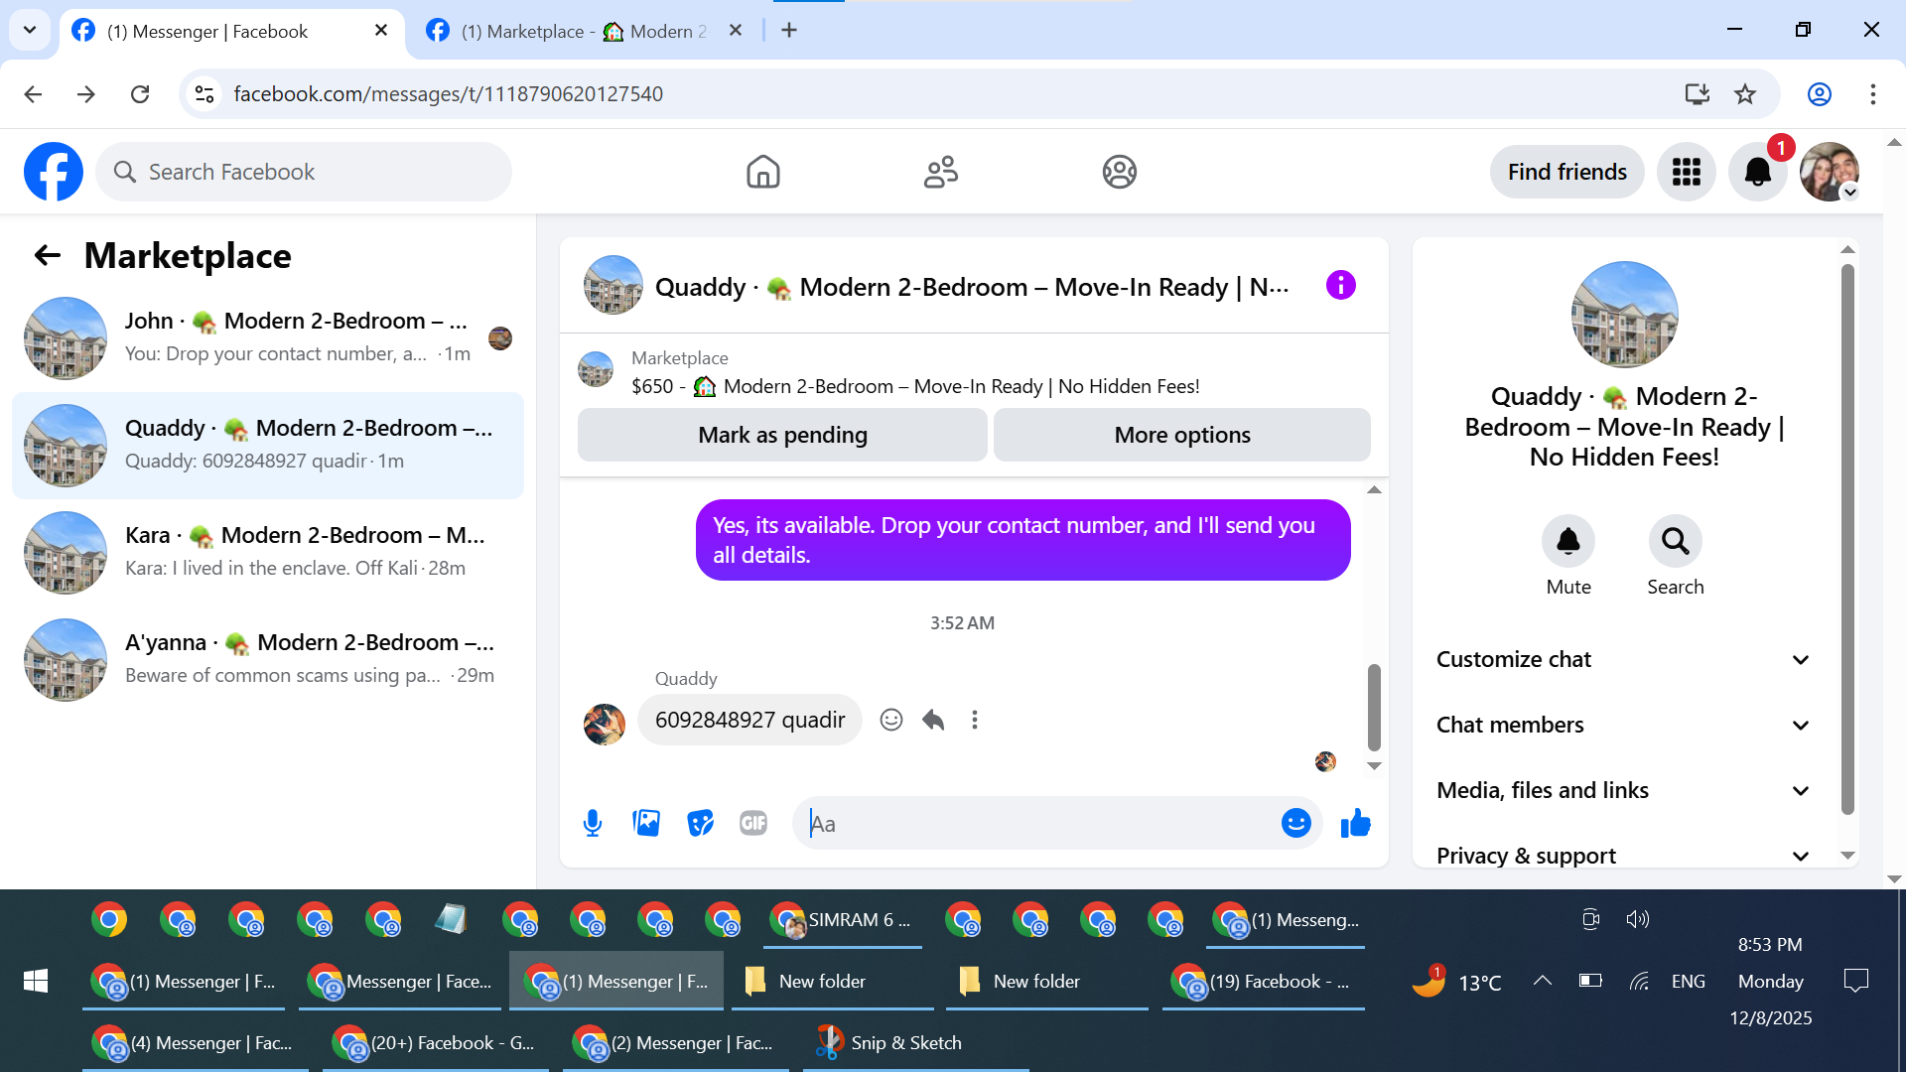Viewport: 1906px width, 1072px height.
Task: Open the tab search dropdown arrow
Action: [x=30, y=30]
